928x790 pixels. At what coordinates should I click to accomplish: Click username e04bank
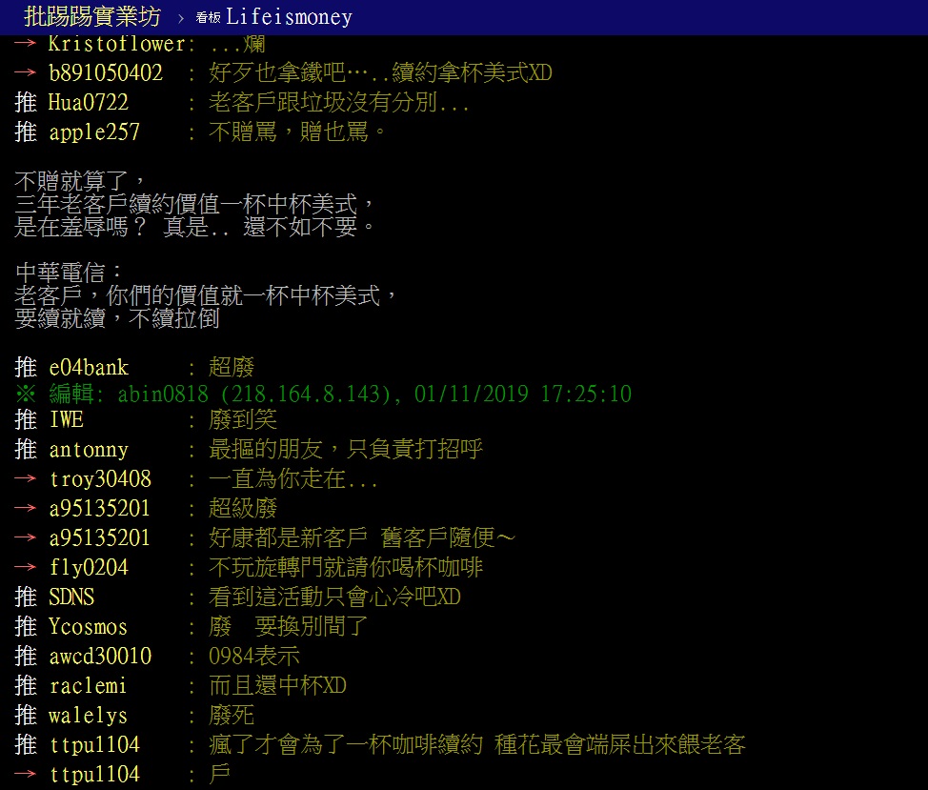[x=89, y=368]
